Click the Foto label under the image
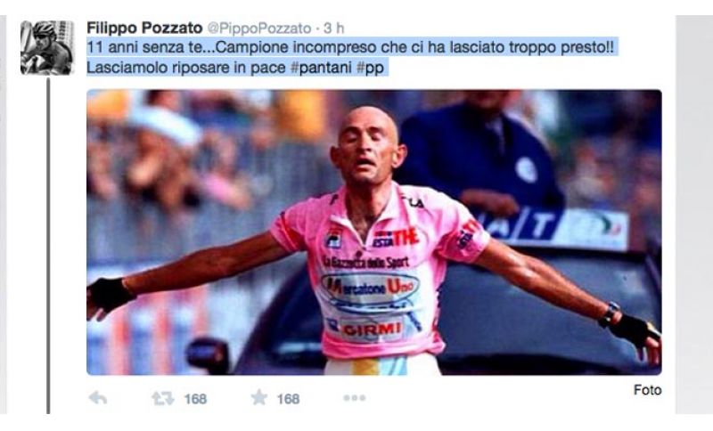 click(x=648, y=390)
